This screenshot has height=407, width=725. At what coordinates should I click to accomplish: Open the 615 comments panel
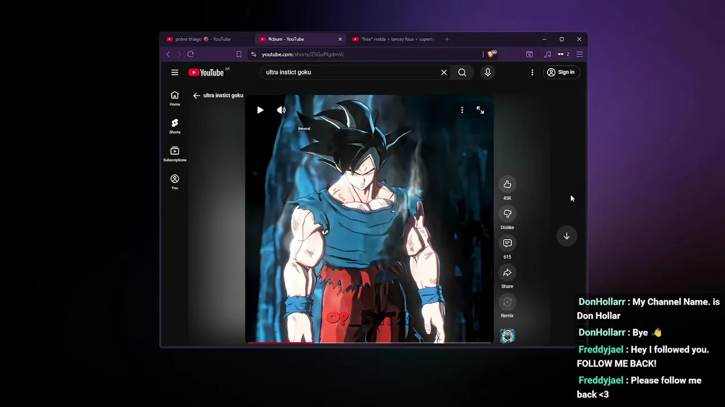507,243
